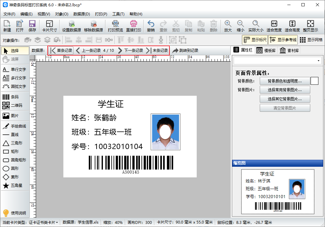Open a file with the 打开 icon
The width and height of the screenshot is (325, 227).
pyautogui.click(x=20, y=26)
